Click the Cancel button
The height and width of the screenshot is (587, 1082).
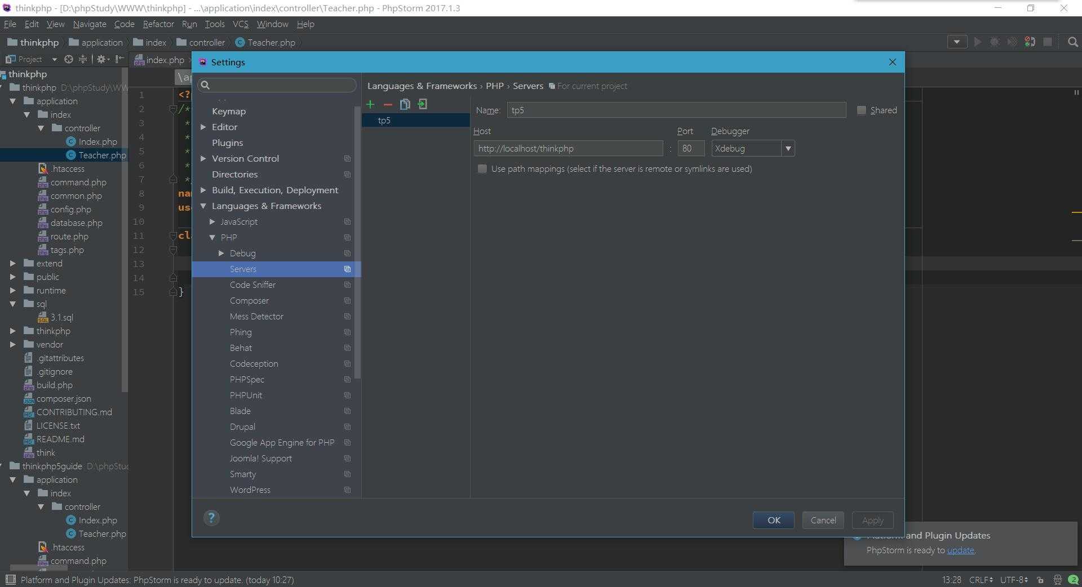click(x=823, y=520)
